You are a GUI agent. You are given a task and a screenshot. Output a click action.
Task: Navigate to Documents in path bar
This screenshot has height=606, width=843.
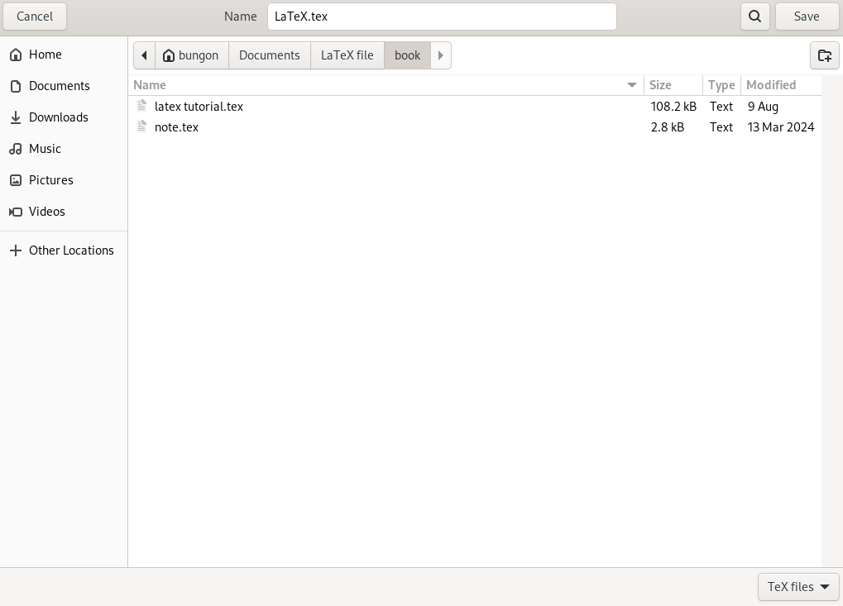(269, 55)
